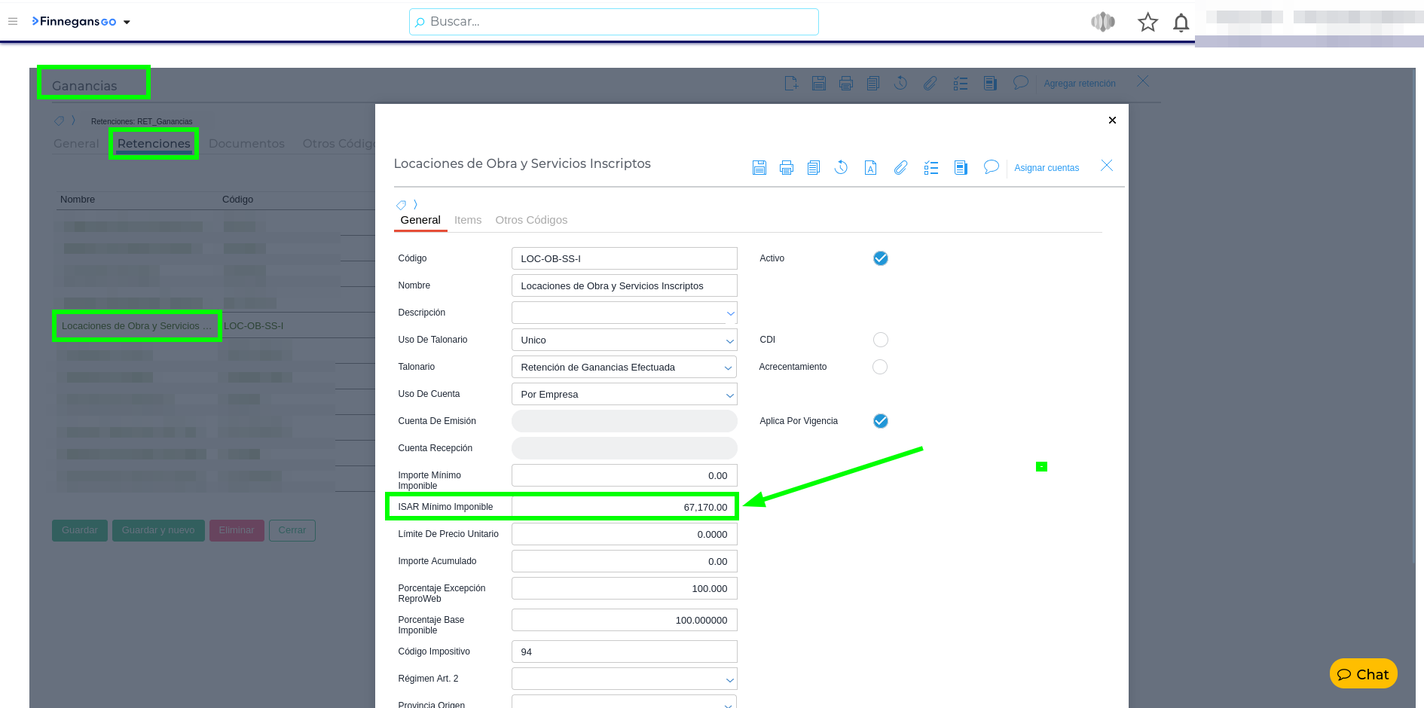Click the paperclip attachment icon in the dialog

(900, 168)
